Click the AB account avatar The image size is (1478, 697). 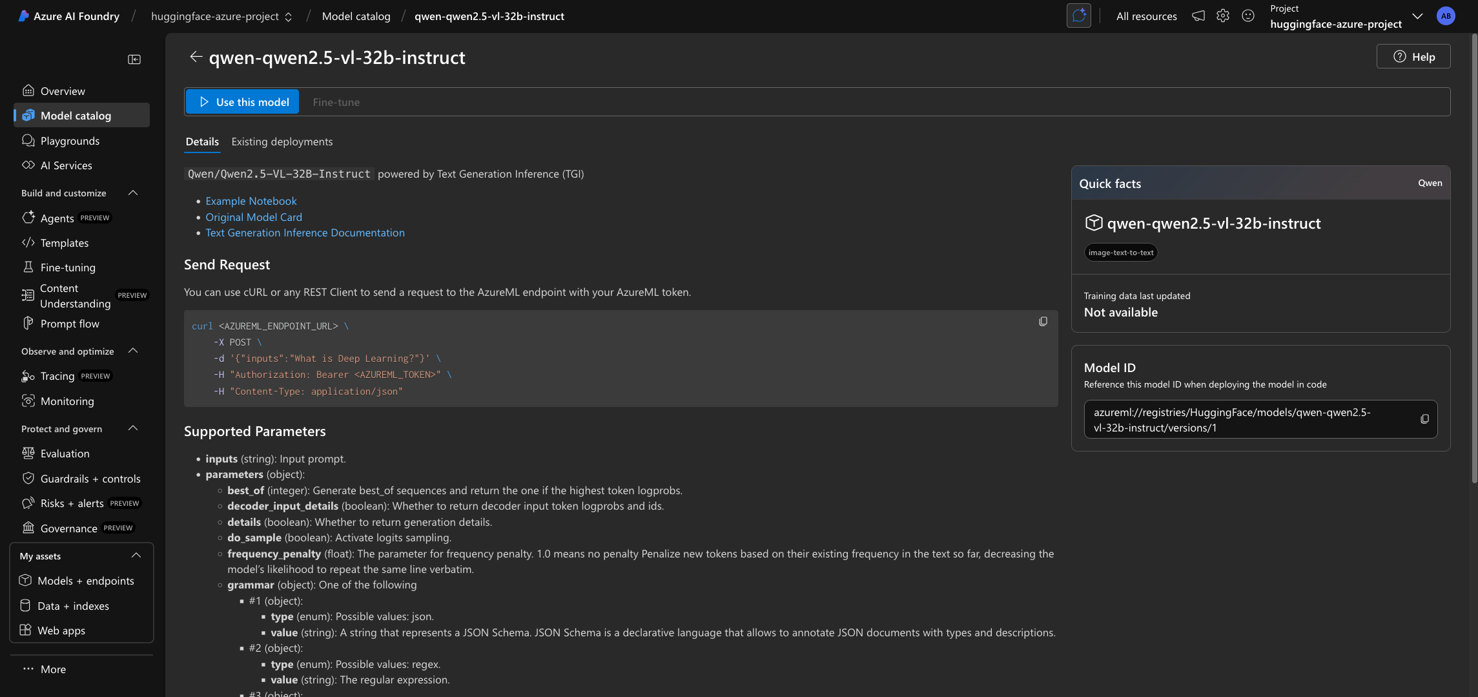click(x=1446, y=16)
